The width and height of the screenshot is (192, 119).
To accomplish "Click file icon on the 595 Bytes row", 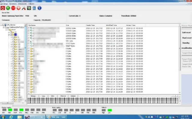I will (x=31, y=41).
